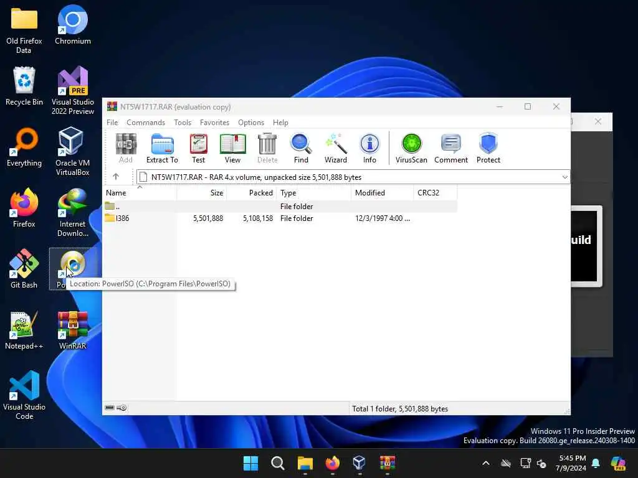638x478 pixels.
Task: Open File Explorer from the taskbar
Action: [x=305, y=463]
